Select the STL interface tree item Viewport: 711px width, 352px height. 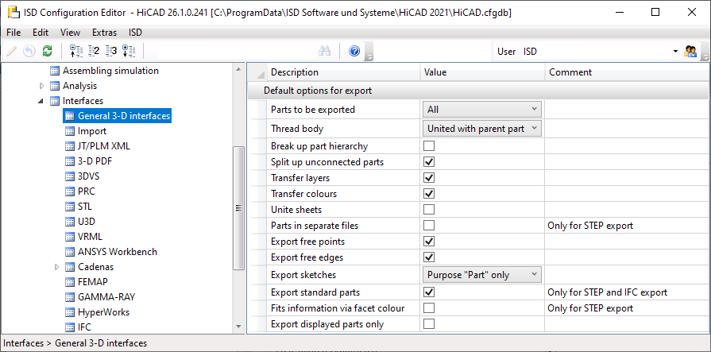tap(85, 207)
